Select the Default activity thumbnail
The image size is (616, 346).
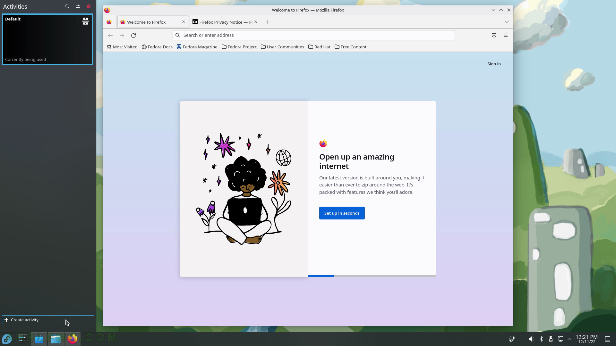tap(47, 39)
